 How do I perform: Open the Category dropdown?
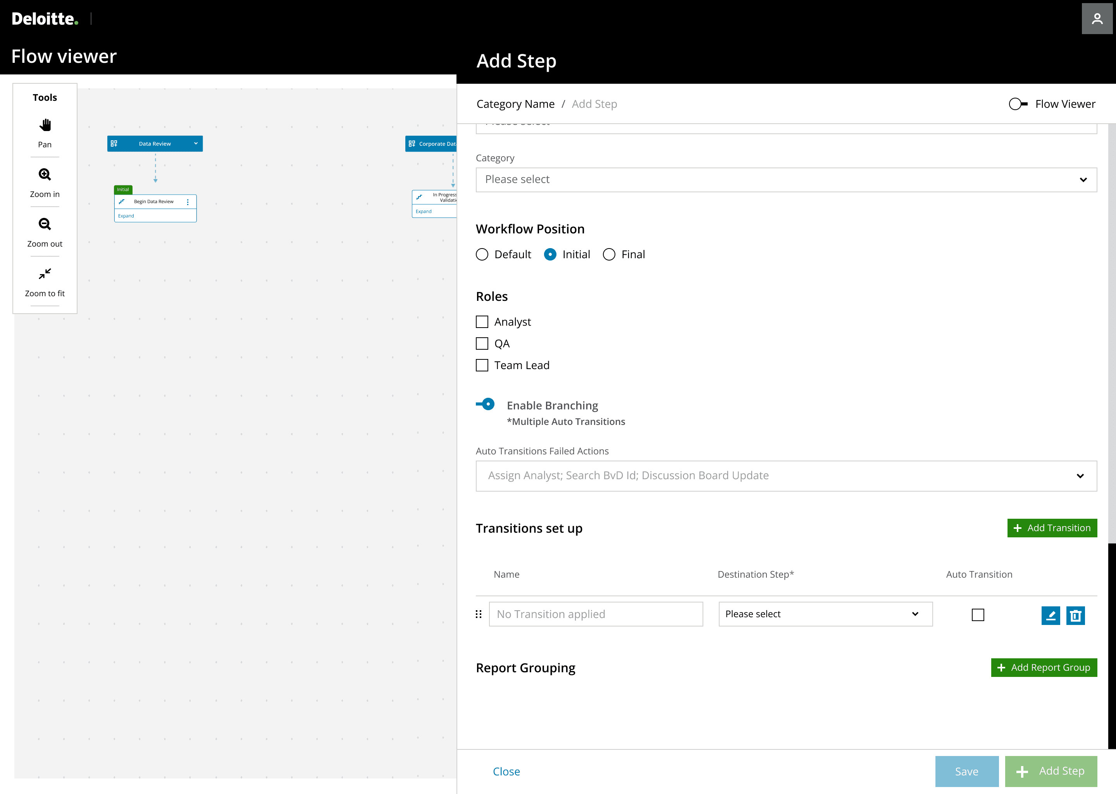pos(786,180)
